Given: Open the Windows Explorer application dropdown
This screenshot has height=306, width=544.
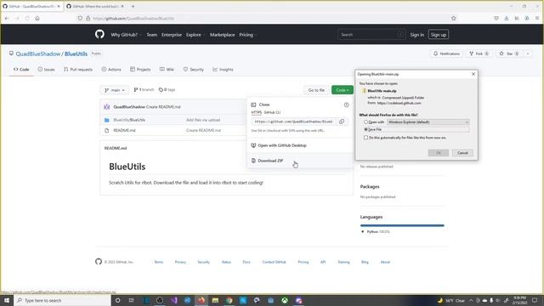Looking at the screenshot, I should pyautogui.click(x=428, y=122).
